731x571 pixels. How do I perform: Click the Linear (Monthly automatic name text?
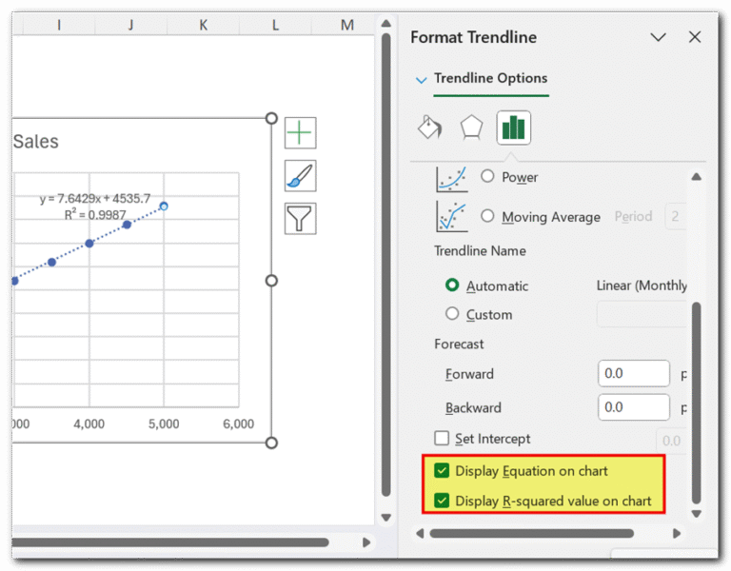click(x=642, y=285)
